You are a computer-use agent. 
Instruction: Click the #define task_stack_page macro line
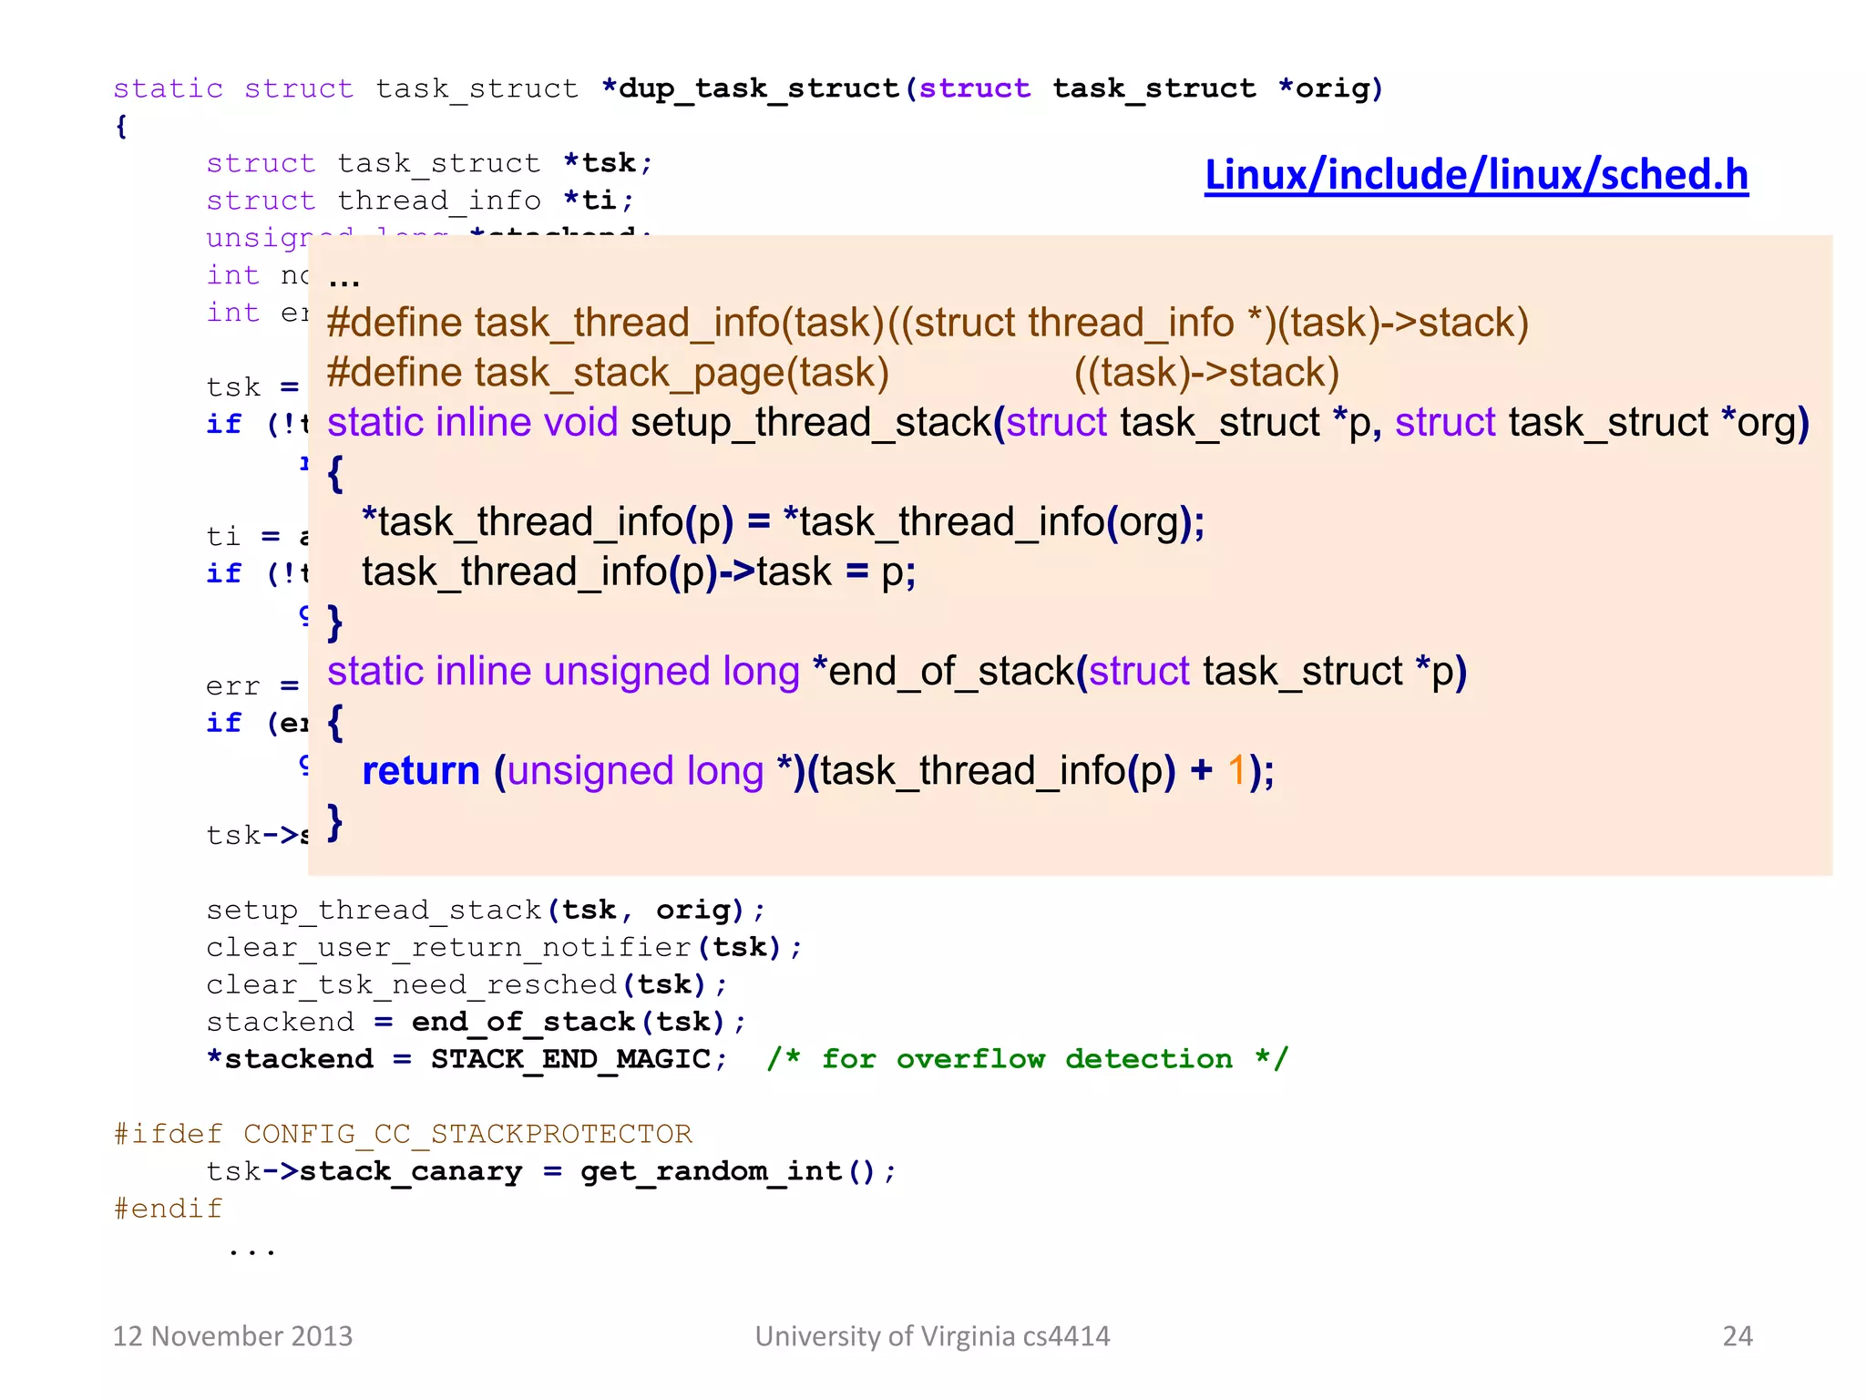[833, 373]
